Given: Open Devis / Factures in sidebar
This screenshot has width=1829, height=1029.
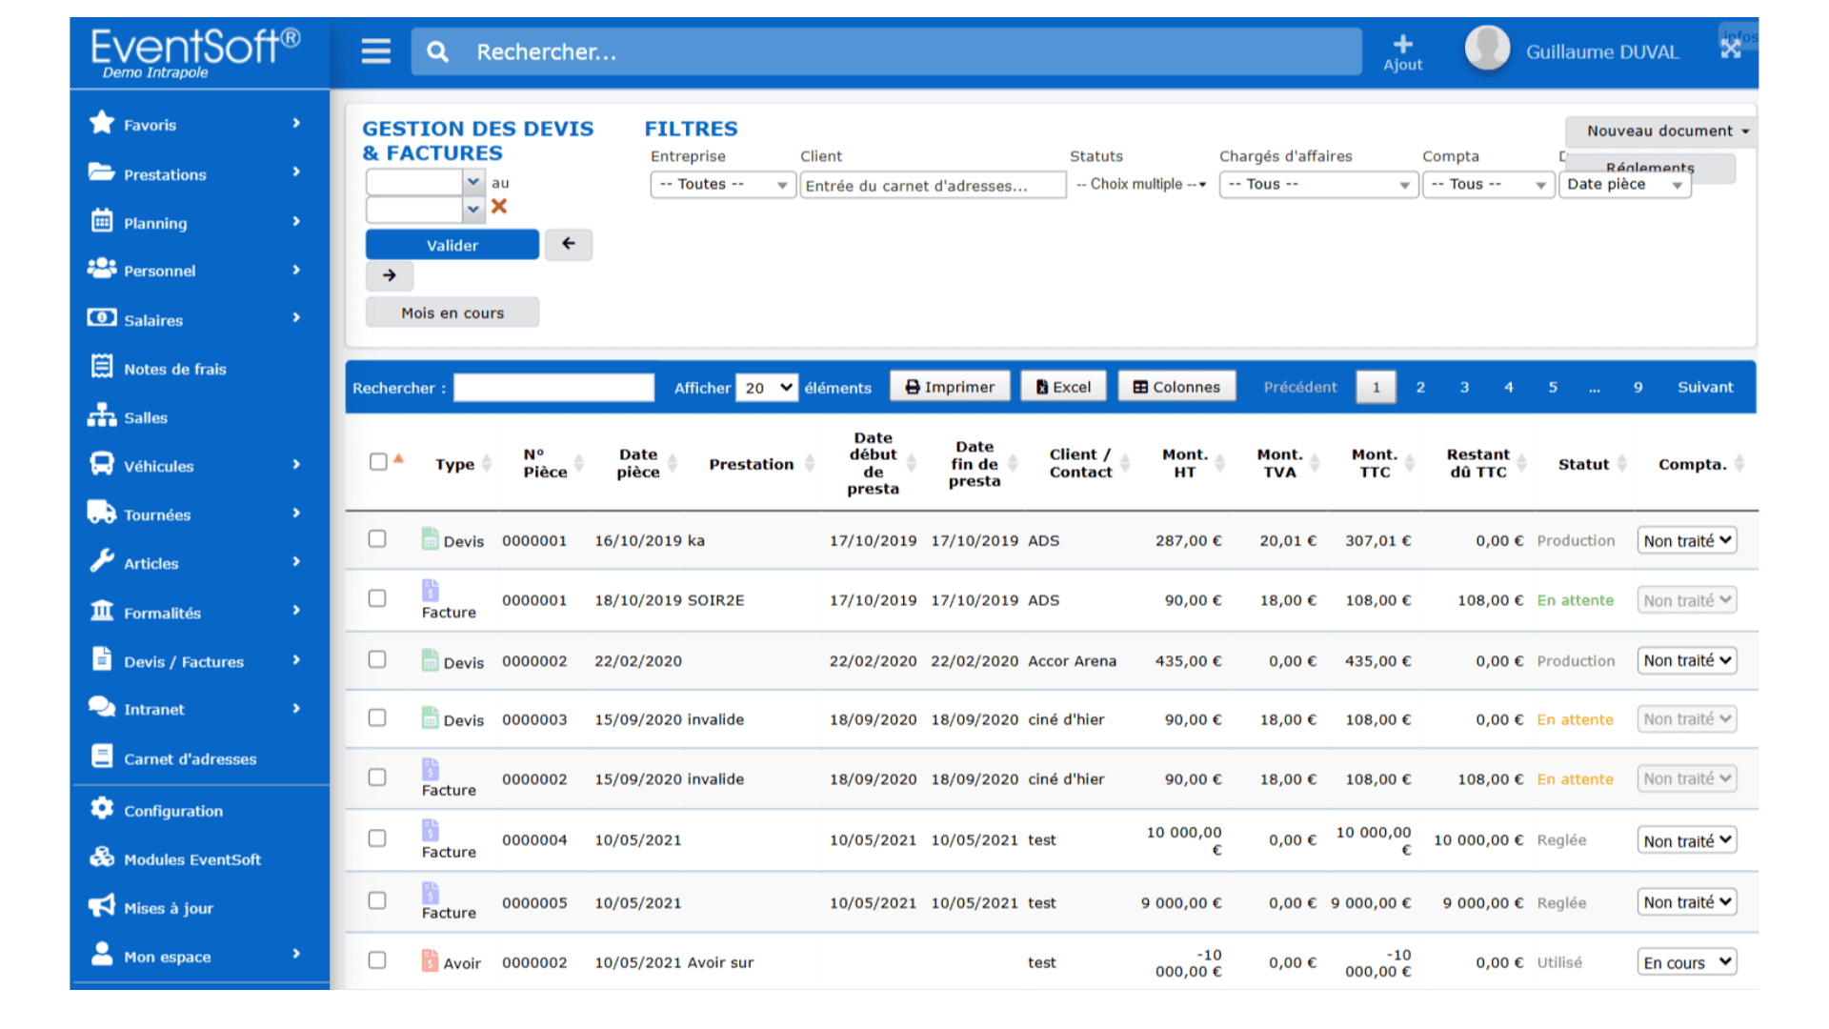Looking at the screenshot, I should coord(184,662).
